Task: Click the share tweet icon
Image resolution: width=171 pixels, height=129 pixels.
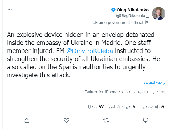Action: [x=27, y=120]
